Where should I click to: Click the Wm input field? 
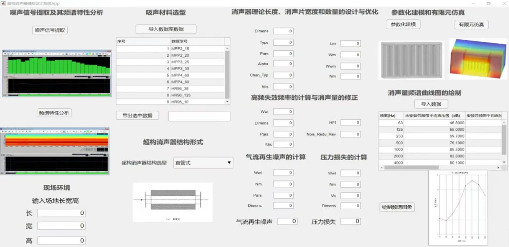click(x=350, y=55)
